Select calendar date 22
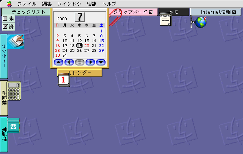 point(101,46)
